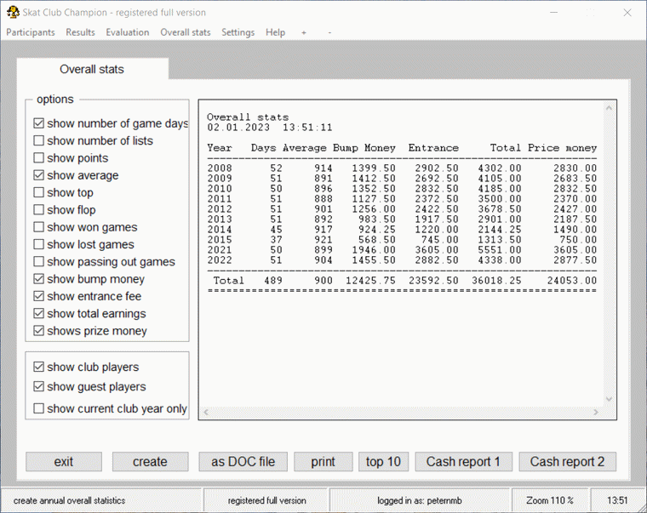647x513 pixels.
Task: Click grand total value 36018.25
Action: (x=497, y=281)
